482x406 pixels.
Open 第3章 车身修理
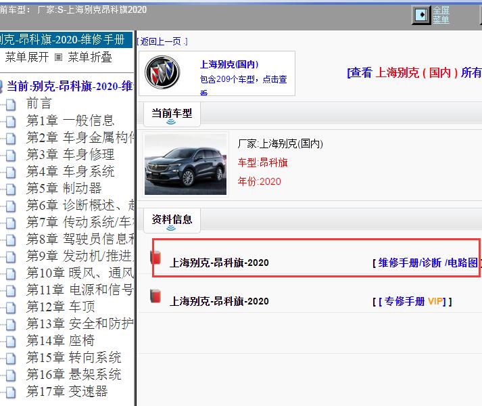click(x=70, y=154)
